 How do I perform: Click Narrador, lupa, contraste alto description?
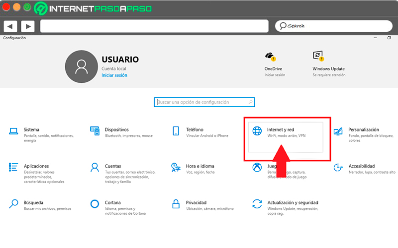(372, 172)
